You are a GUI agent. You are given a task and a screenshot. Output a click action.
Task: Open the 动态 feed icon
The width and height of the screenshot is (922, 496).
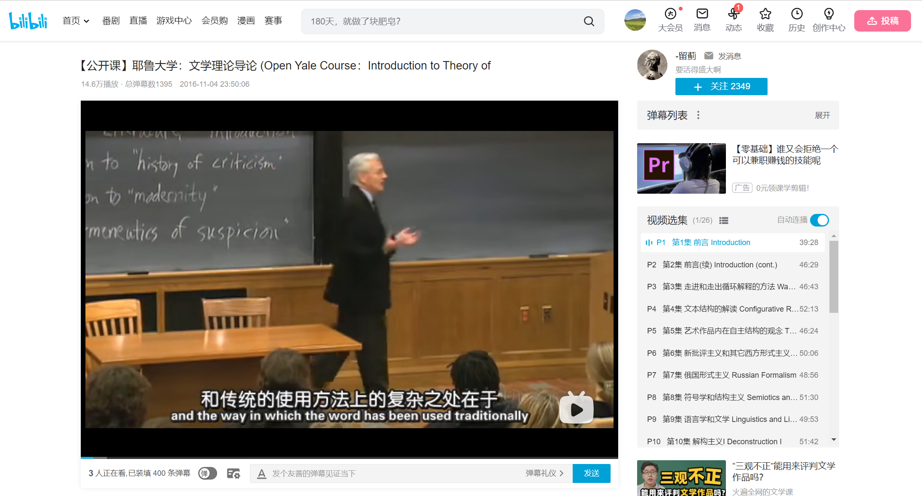733,14
